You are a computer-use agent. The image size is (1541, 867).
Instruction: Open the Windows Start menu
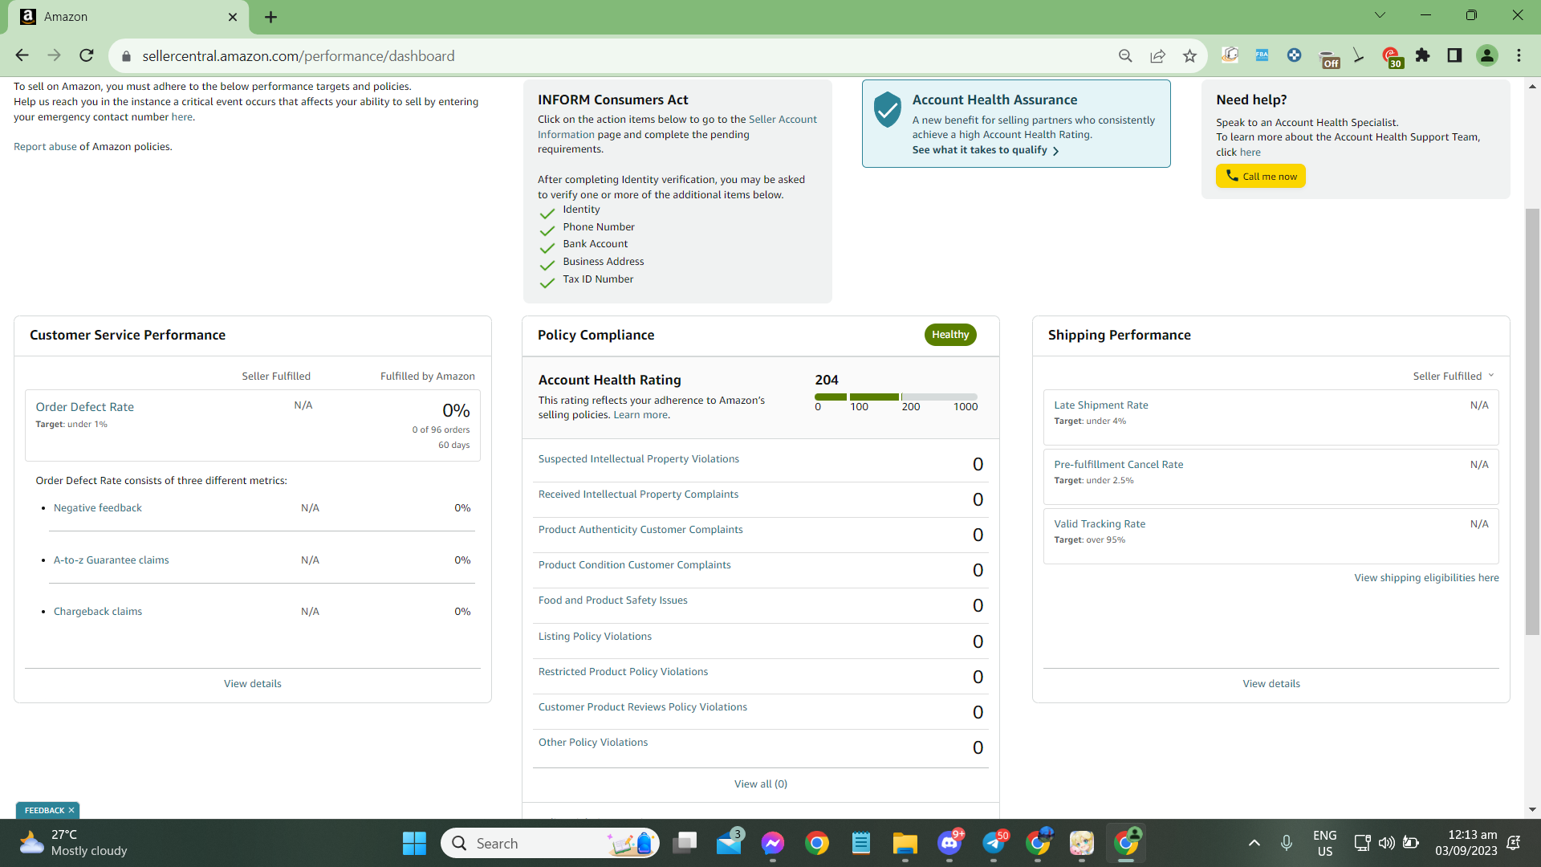click(x=414, y=843)
